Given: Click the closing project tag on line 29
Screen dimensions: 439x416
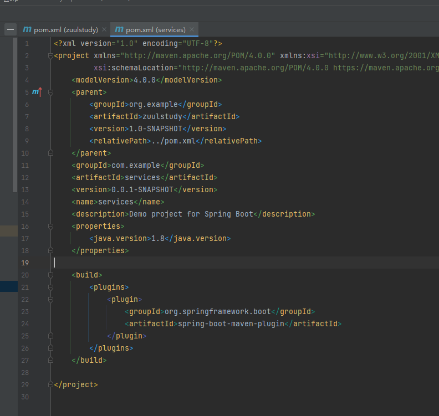Looking at the screenshot, I should coord(76,384).
